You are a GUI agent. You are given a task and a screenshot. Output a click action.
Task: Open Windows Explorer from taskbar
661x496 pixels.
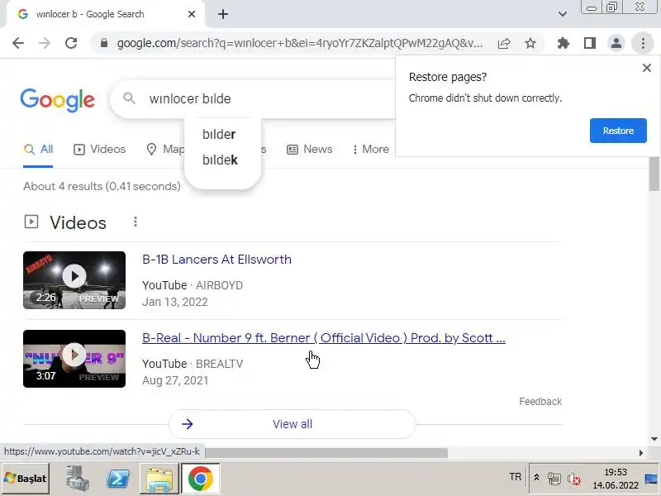(159, 479)
